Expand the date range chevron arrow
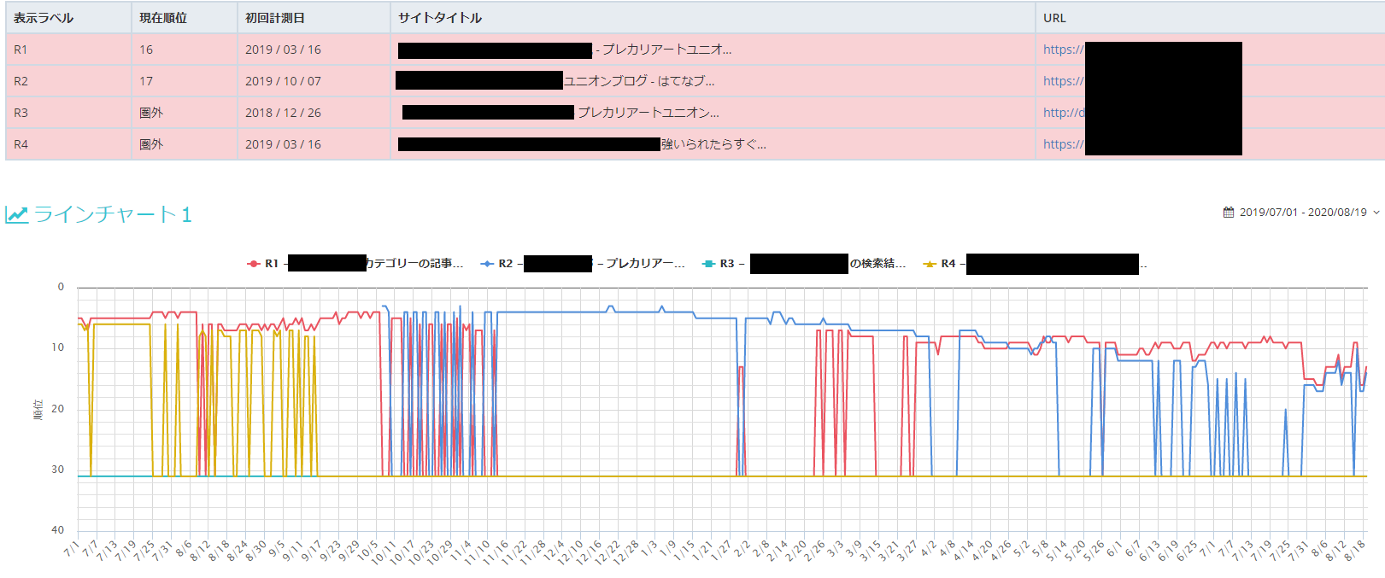Image resolution: width=1385 pixels, height=578 pixels. 1376,213
